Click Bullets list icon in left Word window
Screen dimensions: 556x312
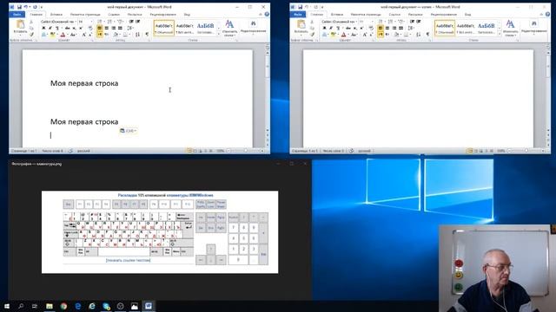click(100, 22)
